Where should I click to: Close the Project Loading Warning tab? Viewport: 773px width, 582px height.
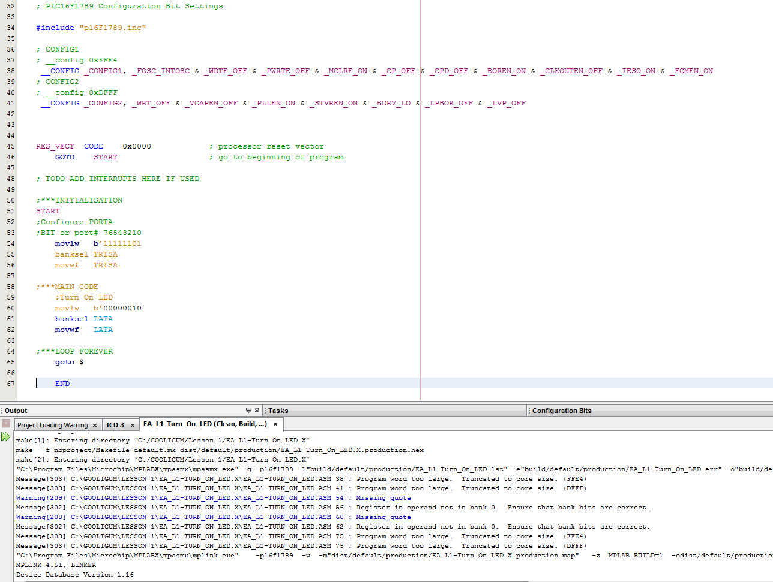tap(95, 425)
